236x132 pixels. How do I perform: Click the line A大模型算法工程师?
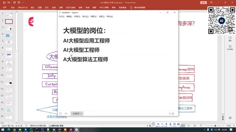[86, 59]
